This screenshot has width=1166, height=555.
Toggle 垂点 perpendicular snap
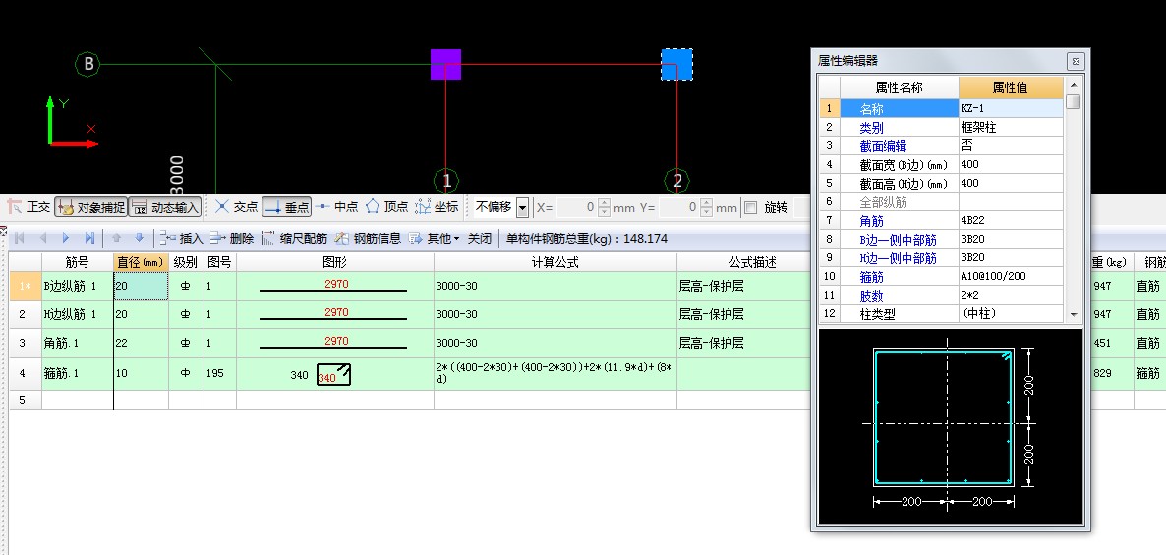286,207
